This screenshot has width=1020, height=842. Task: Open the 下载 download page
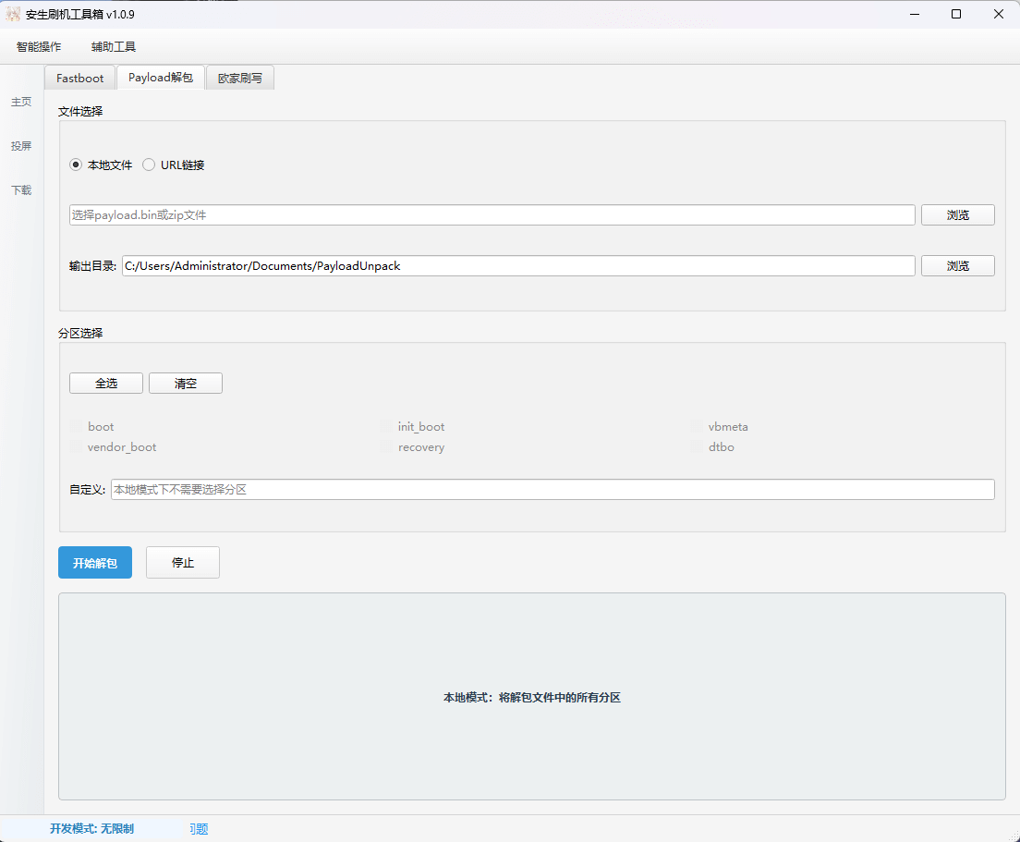tap(20, 190)
